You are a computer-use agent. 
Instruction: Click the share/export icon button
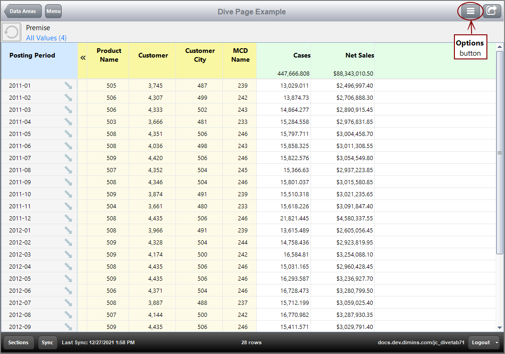[492, 11]
